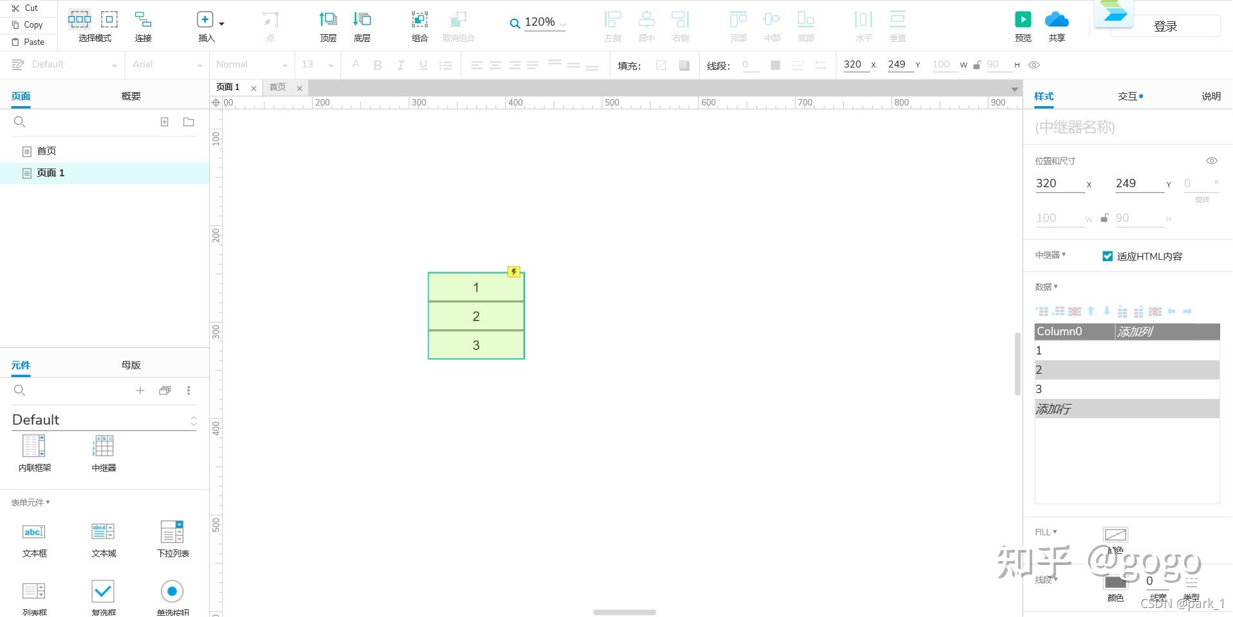Click 添加列 to add a column
The height and width of the screenshot is (617, 1233).
(x=1135, y=331)
